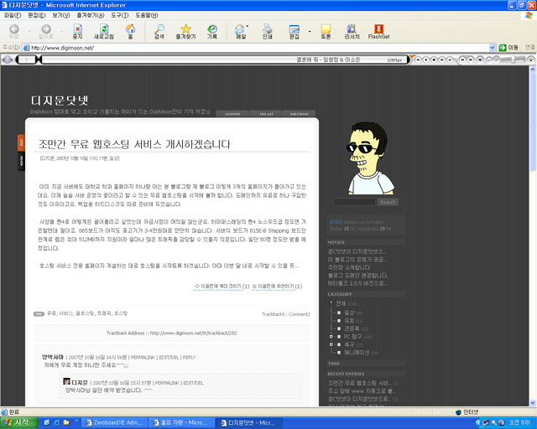The image size is (537, 429).
Task: Go to home page via 홈 icon
Action: tap(130, 32)
